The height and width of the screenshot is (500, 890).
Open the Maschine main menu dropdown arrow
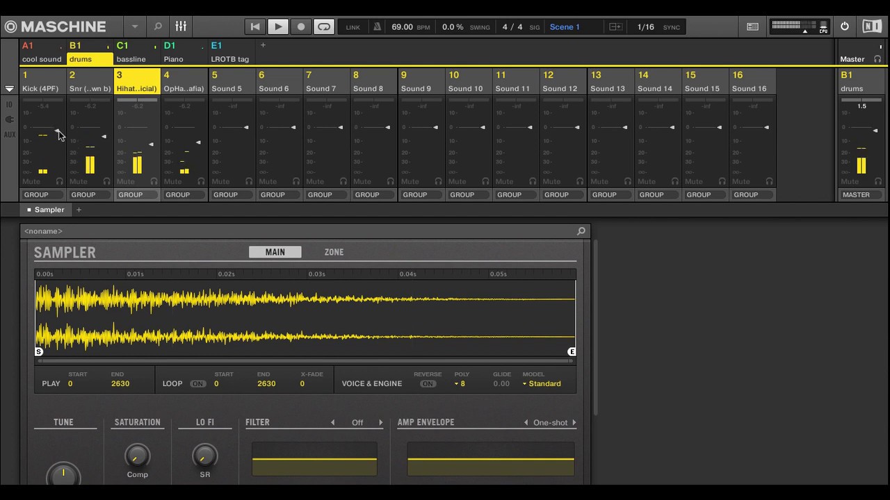click(135, 27)
